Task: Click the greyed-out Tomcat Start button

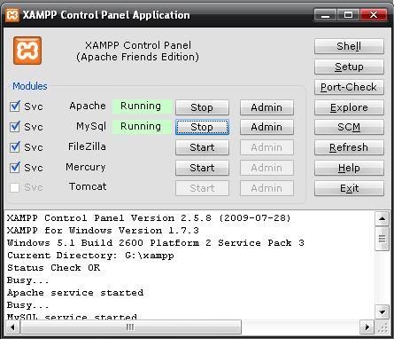Action: [x=202, y=188]
